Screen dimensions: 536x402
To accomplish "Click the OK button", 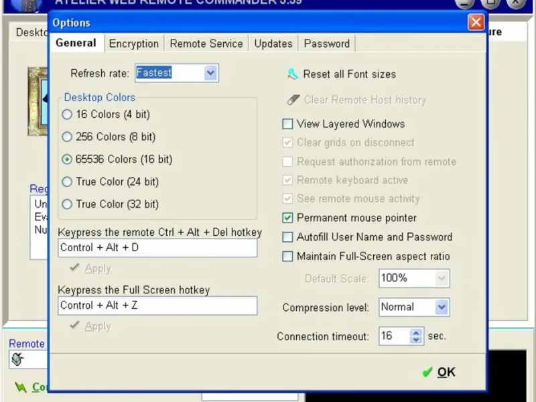I will (439, 372).
